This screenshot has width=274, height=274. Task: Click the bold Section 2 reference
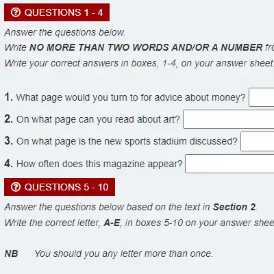coord(234,207)
